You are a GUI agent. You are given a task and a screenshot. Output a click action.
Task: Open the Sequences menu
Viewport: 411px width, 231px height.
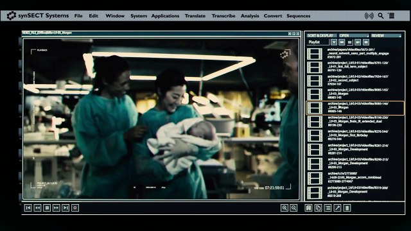pyautogui.click(x=298, y=16)
